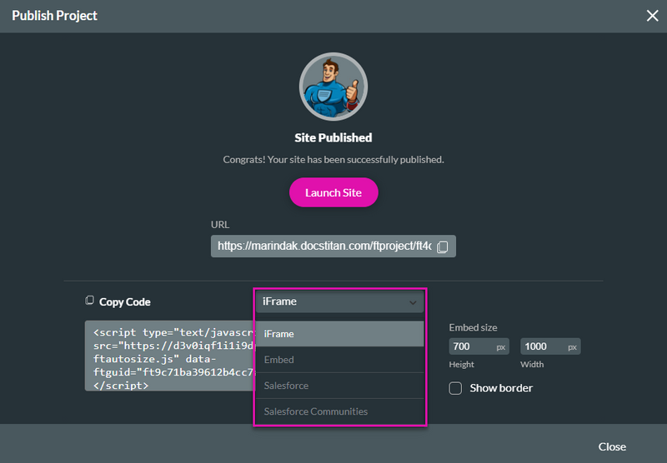This screenshot has width=667, height=463.
Task: Click the script code text box
Action: coord(170,356)
